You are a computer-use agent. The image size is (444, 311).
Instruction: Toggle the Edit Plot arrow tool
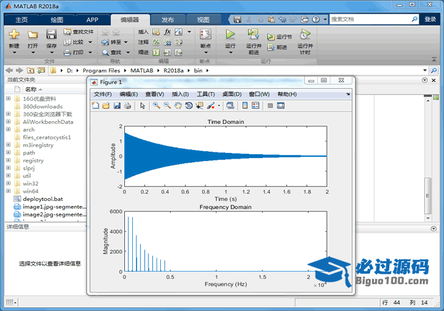point(142,106)
